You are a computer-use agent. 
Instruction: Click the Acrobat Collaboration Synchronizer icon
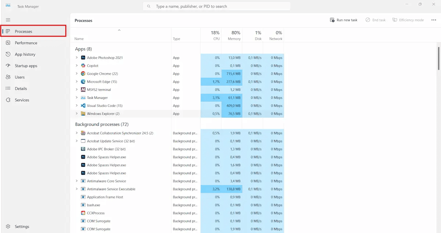coord(83,133)
